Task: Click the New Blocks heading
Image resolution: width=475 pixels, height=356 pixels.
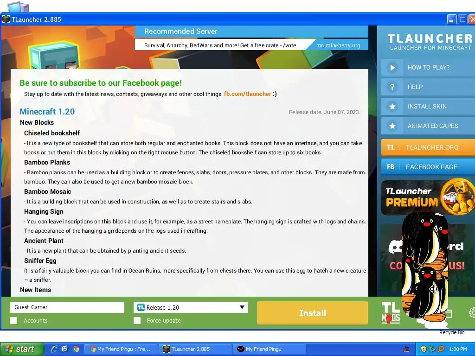Action: (37, 122)
